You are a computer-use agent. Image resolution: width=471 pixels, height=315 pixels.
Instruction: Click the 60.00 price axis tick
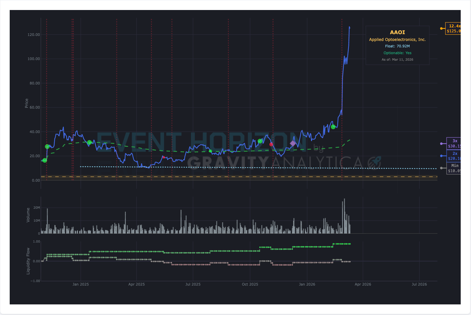[35, 107]
